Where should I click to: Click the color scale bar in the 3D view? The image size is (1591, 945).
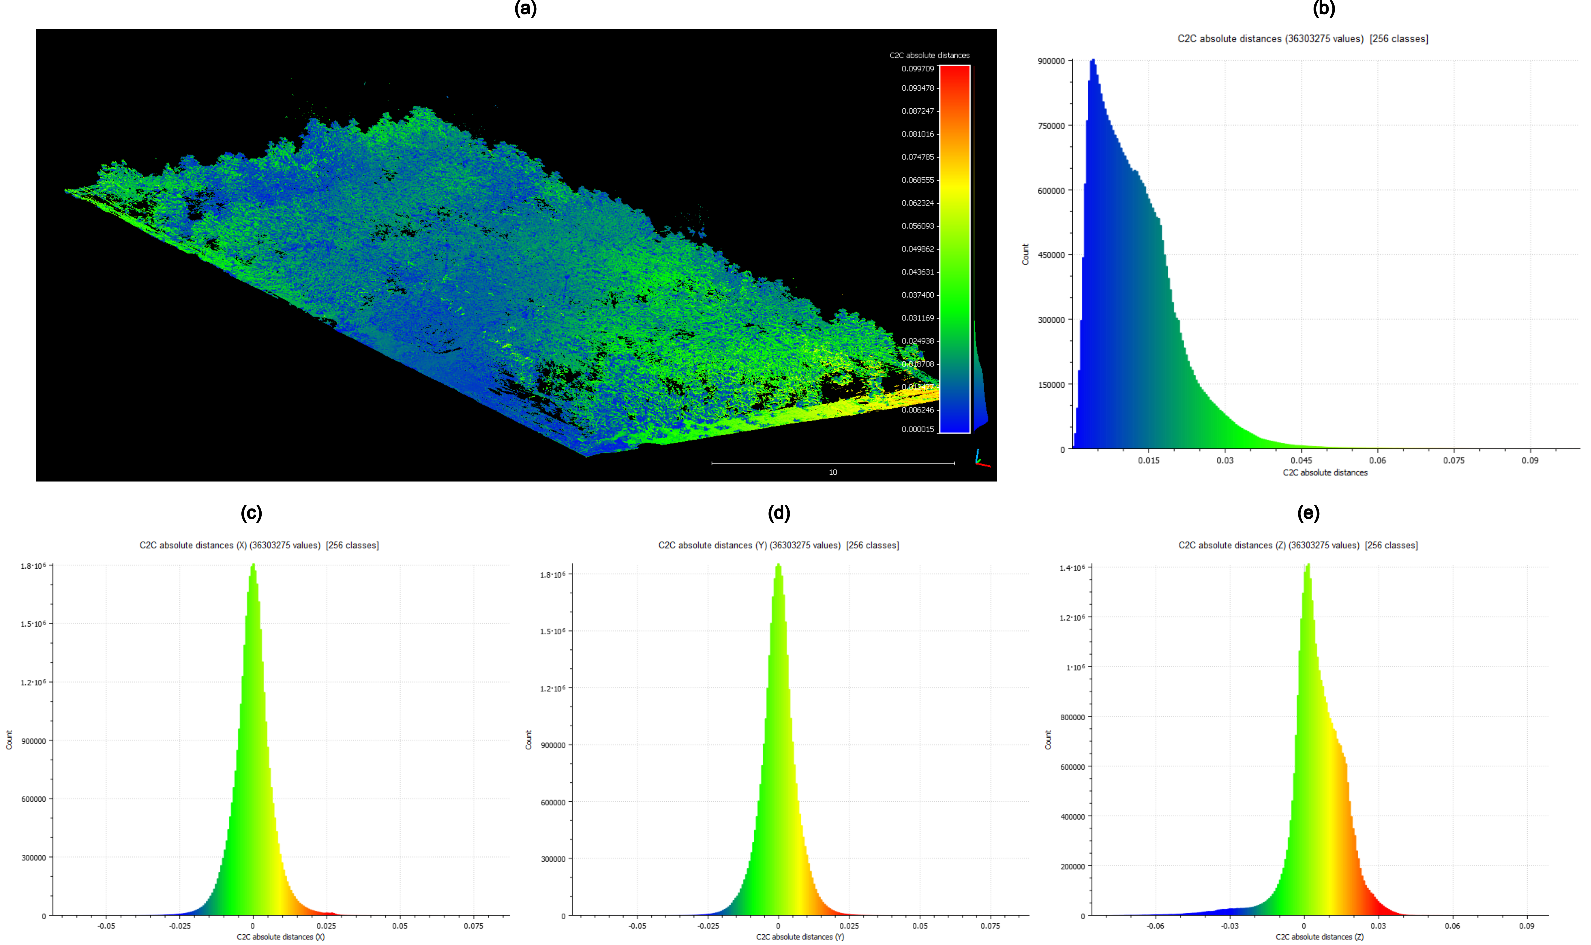pos(955,249)
